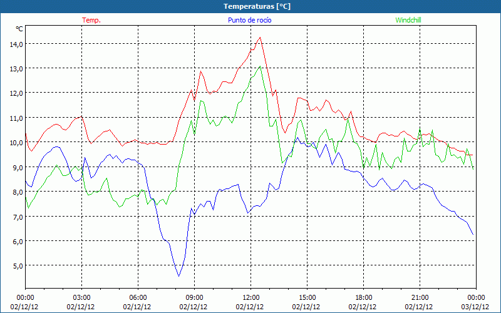Viewport: 501px width, 313px height.
Task: Click the highest peak of the green windchill line
Action: tap(260, 66)
